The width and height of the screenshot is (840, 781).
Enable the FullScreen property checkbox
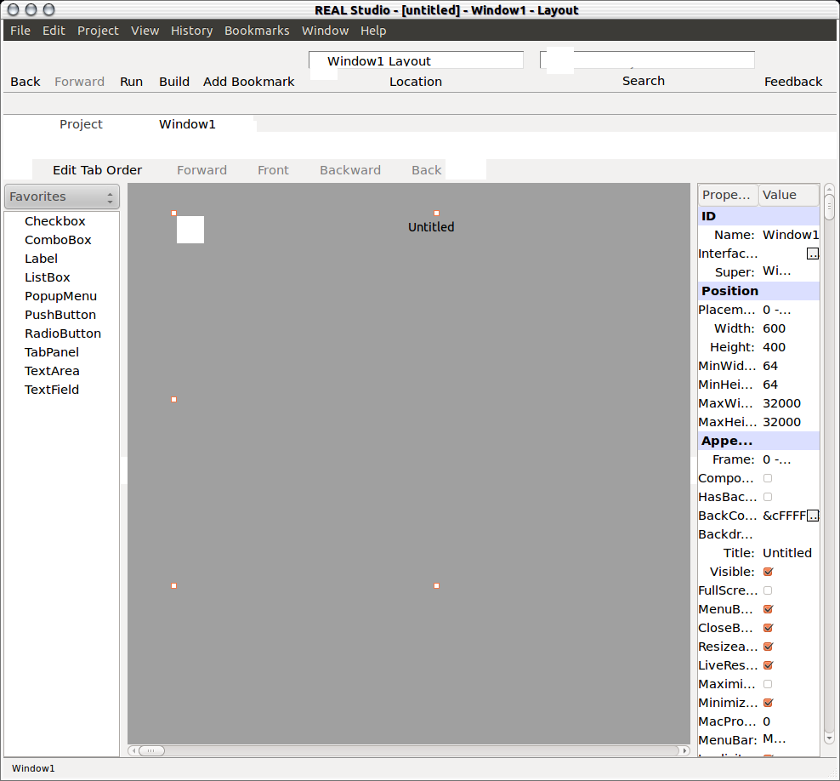point(768,590)
